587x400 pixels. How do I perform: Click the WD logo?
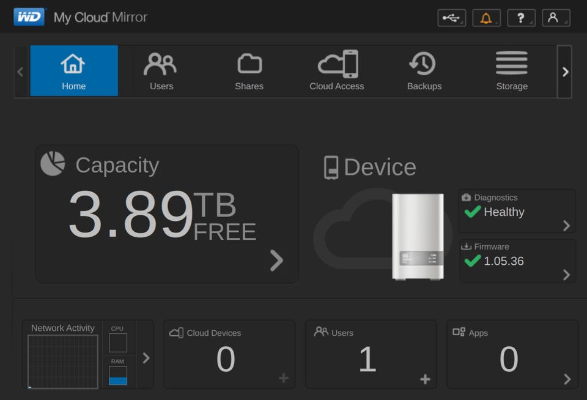29,17
